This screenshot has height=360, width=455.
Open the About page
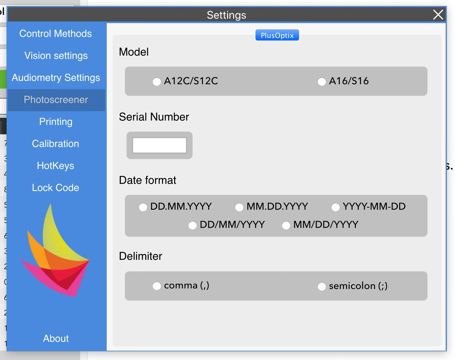click(56, 339)
